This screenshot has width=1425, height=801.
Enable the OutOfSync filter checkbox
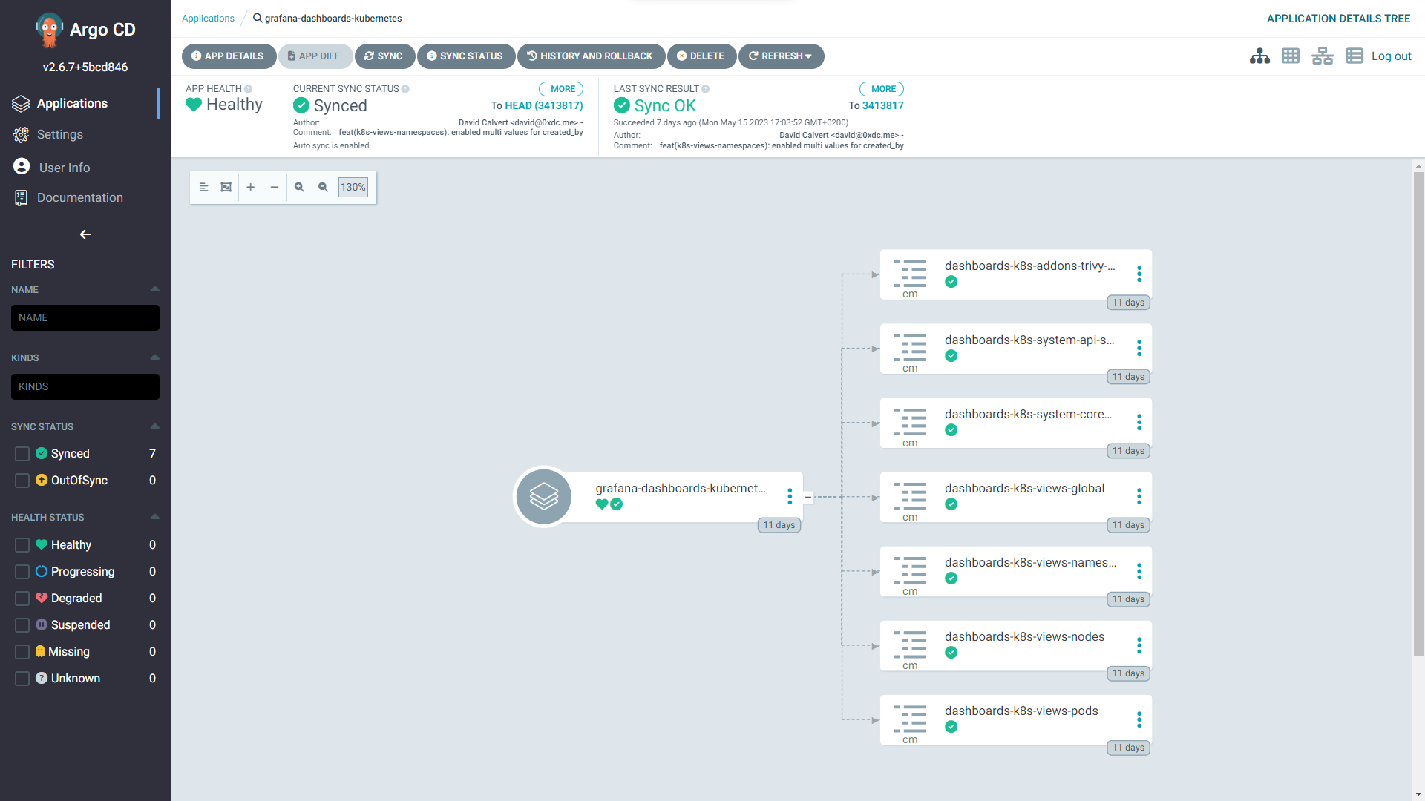[x=22, y=481]
